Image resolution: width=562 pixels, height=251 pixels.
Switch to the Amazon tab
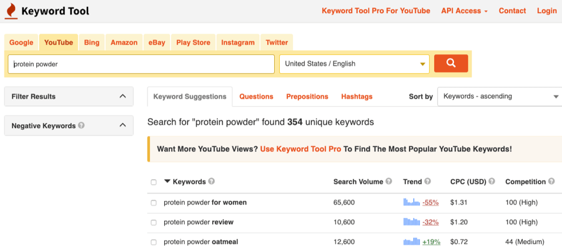(124, 42)
